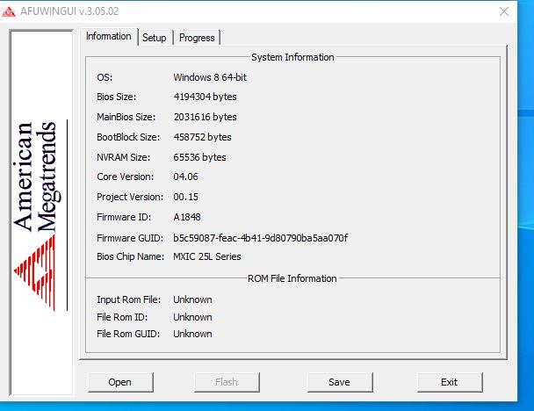Close the AFUWINGUI window
The image size is (534, 411).
click(x=504, y=11)
